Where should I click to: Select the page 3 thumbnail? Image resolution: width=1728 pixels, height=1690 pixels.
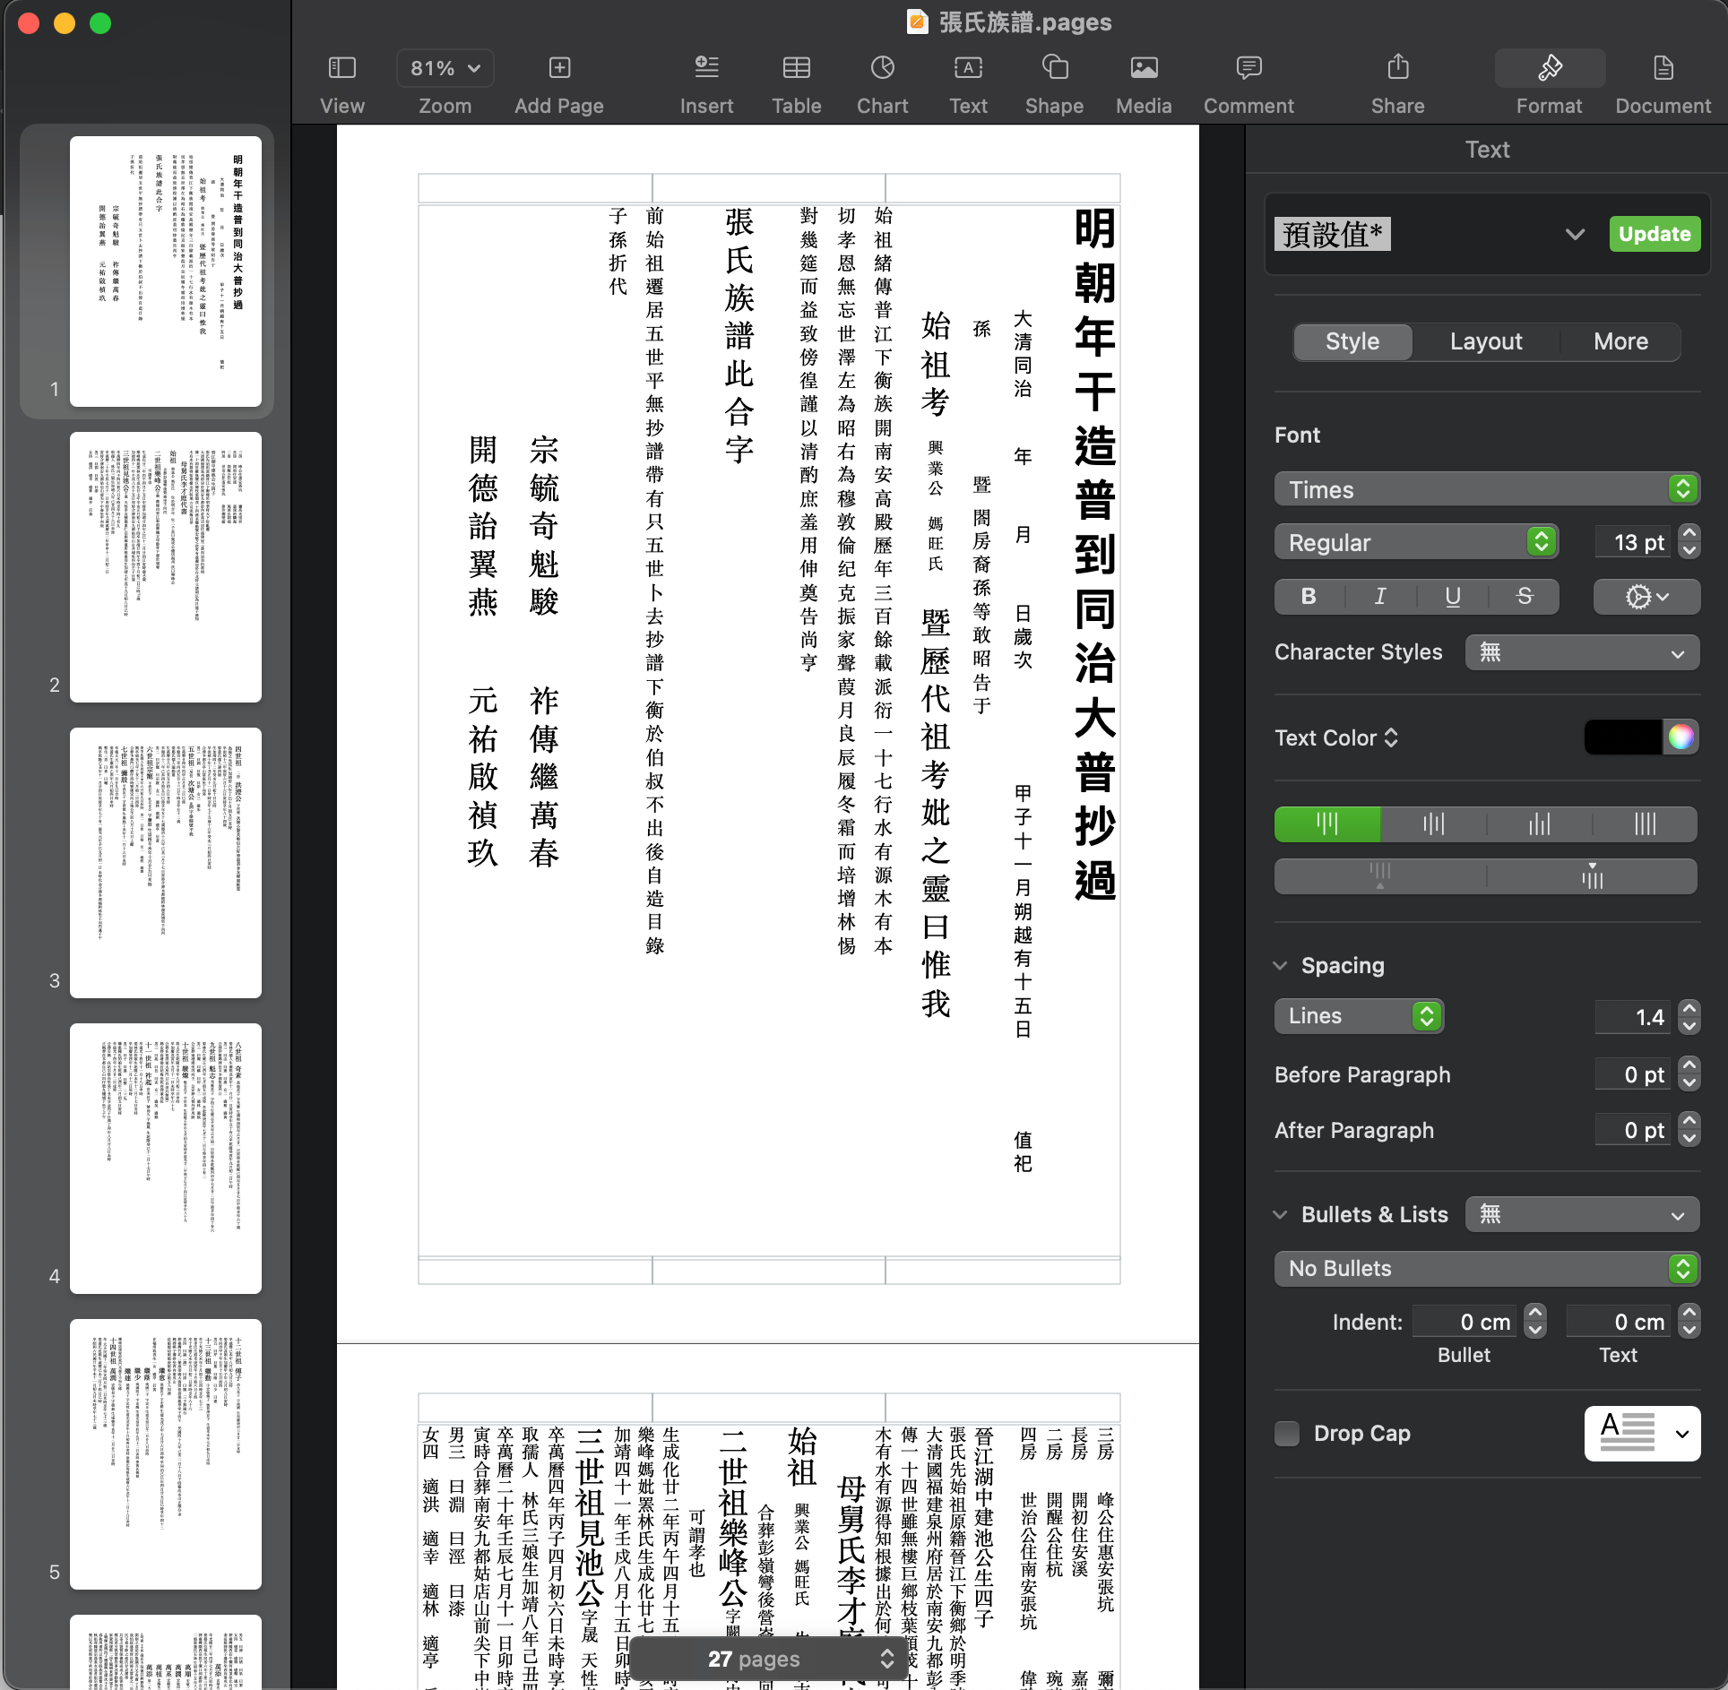pos(166,862)
